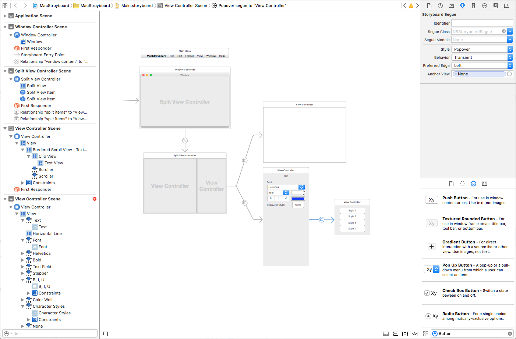Show the Quick Help inspector
Screen dimensions: 516x339
pos(440,6)
